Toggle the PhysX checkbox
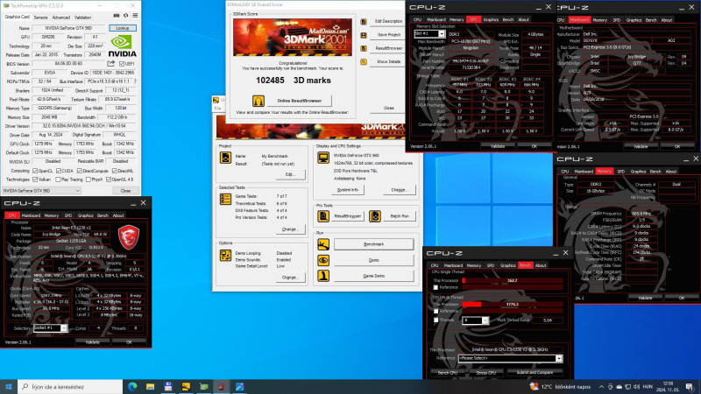 pyautogui.click(x=89, y=179)
